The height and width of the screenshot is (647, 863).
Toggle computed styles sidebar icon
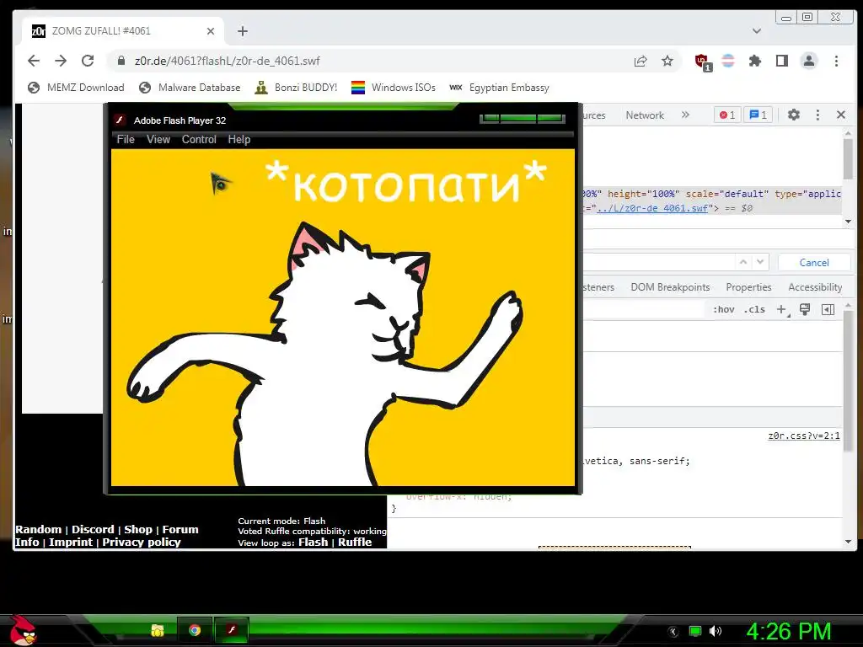click(x=828, y=310)
